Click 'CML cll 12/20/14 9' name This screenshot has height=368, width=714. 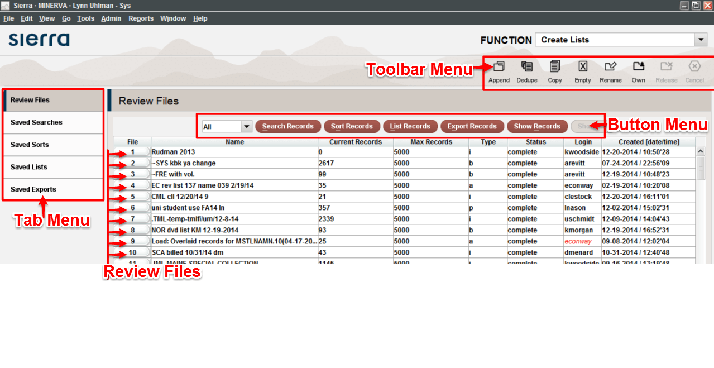click(x=180, y=197)
